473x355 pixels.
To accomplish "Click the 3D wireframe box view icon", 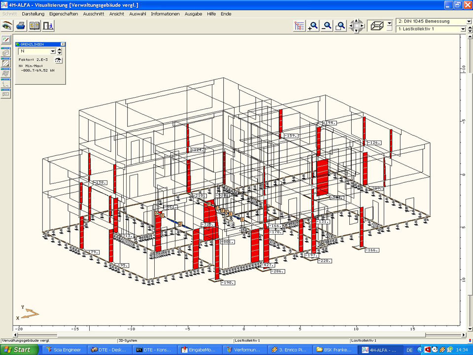I will tap(377, 26).
